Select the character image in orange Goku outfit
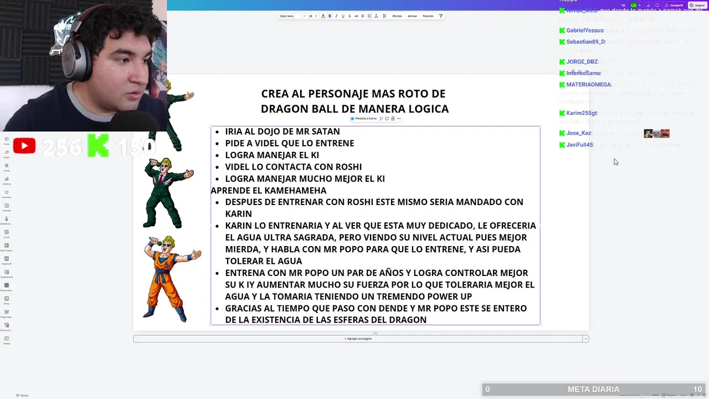This screenshot has height=399, width=709. click(x=172, y=279)
